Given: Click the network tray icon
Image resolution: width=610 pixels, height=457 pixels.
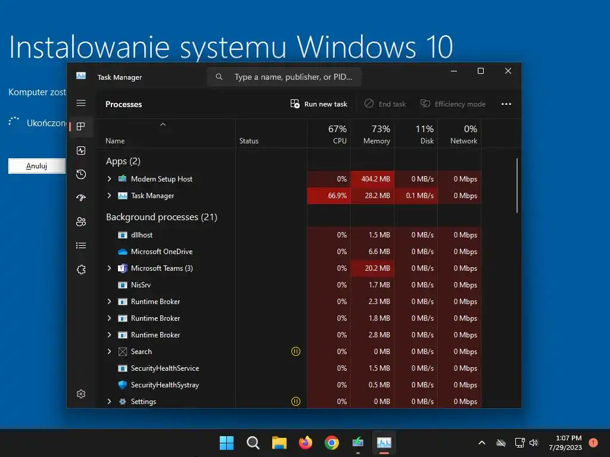Looking at the screenshot, I should [x=519, y=443].
